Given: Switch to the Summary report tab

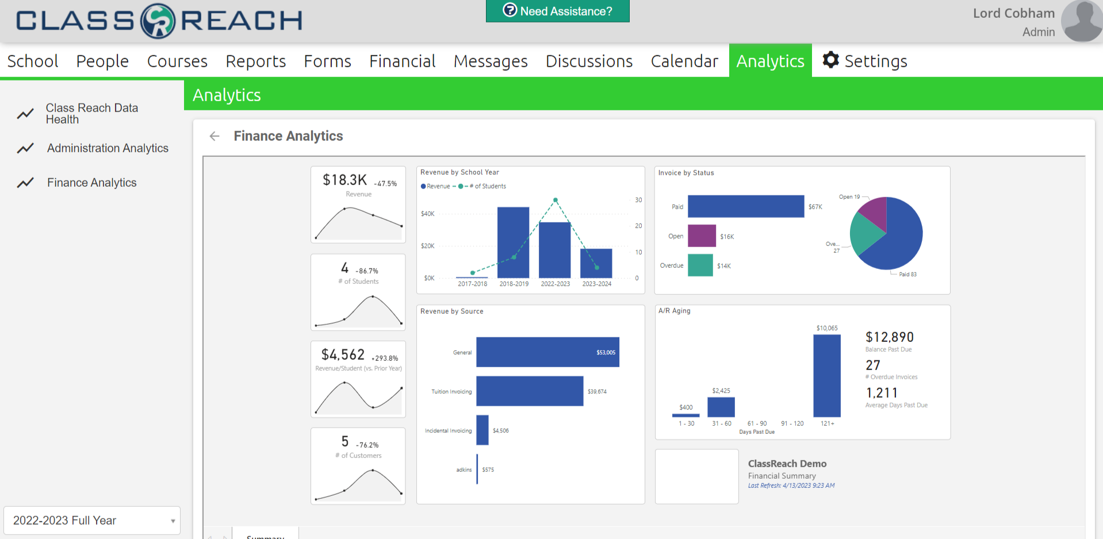Looking at the screenshot, I should (265, 535).
